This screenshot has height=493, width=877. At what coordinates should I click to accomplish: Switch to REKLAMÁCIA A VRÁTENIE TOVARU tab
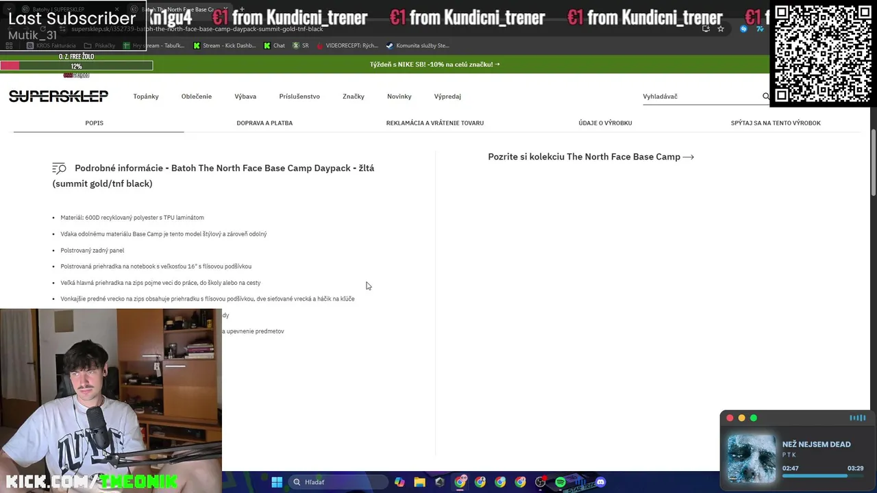point(435,123)
